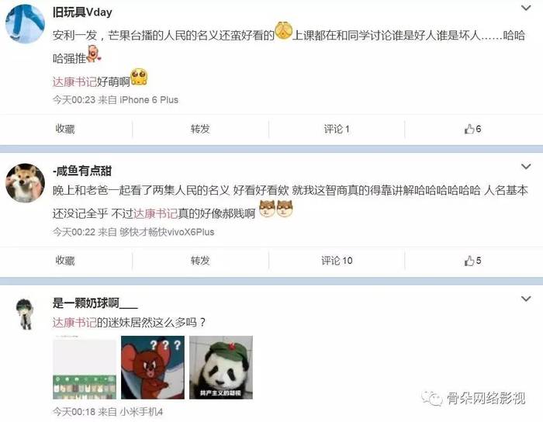Expand options chevron on 是一颗奶球啊___'s post
Screen dimensions: 543x422
(526, 299)
